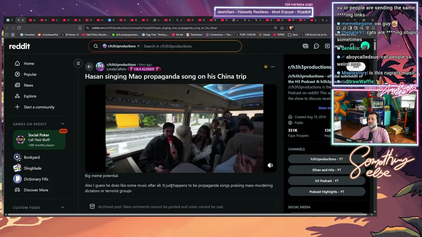Screen dimensions: 422x237
Task: Open the Omnichat bookmark
Action: (x=27, y=35)
